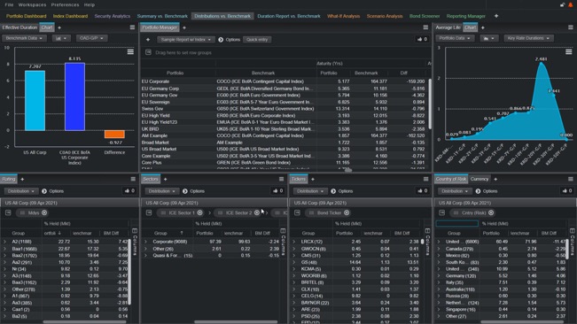
Task: Open the Benchmark Data dropdown
Action: click(24, 38)
